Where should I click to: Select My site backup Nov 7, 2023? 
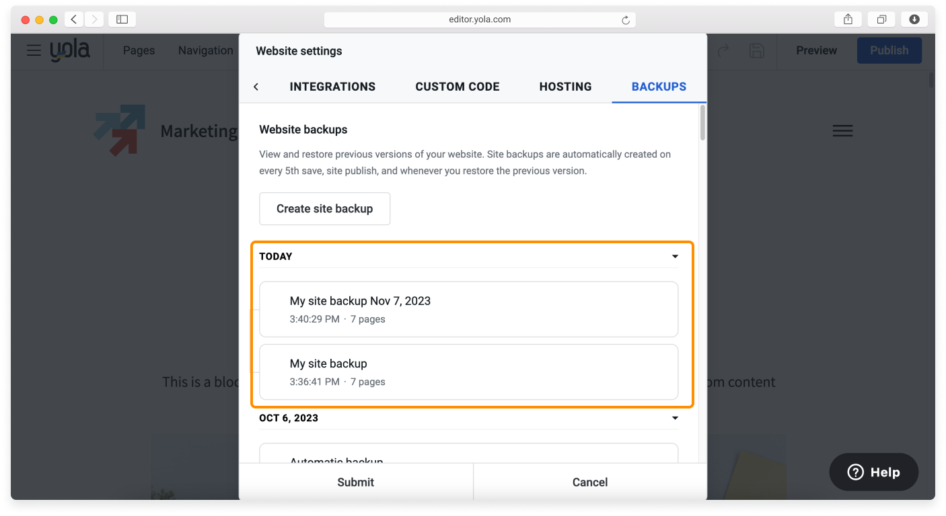pyautogui.click(x=468, y=309)
